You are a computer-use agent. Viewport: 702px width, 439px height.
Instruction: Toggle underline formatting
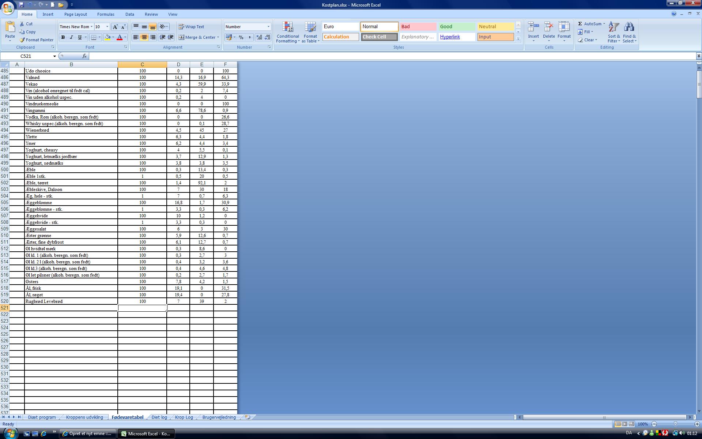click(x=80, y=37)
